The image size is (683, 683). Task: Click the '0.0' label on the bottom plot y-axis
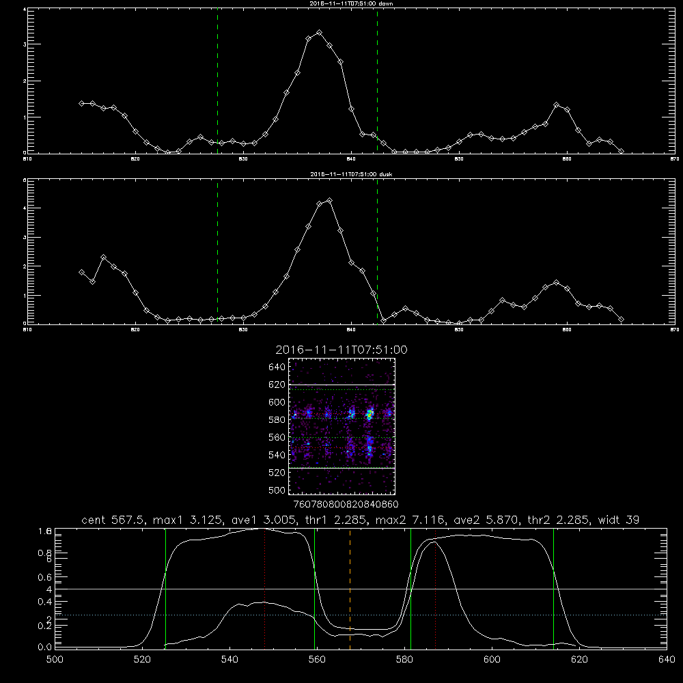tap(45, 647)
